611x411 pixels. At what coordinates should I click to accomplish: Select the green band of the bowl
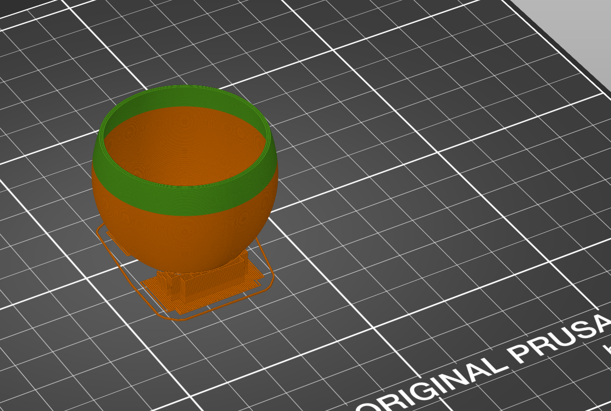pos(185,200)
